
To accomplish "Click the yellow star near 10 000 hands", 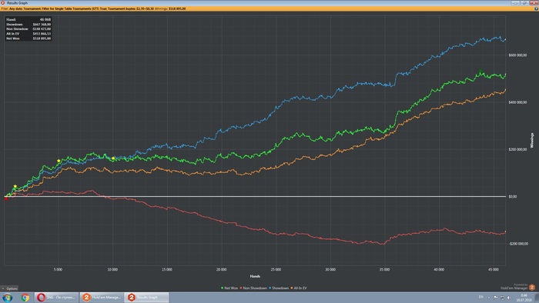I will (113, 158).
